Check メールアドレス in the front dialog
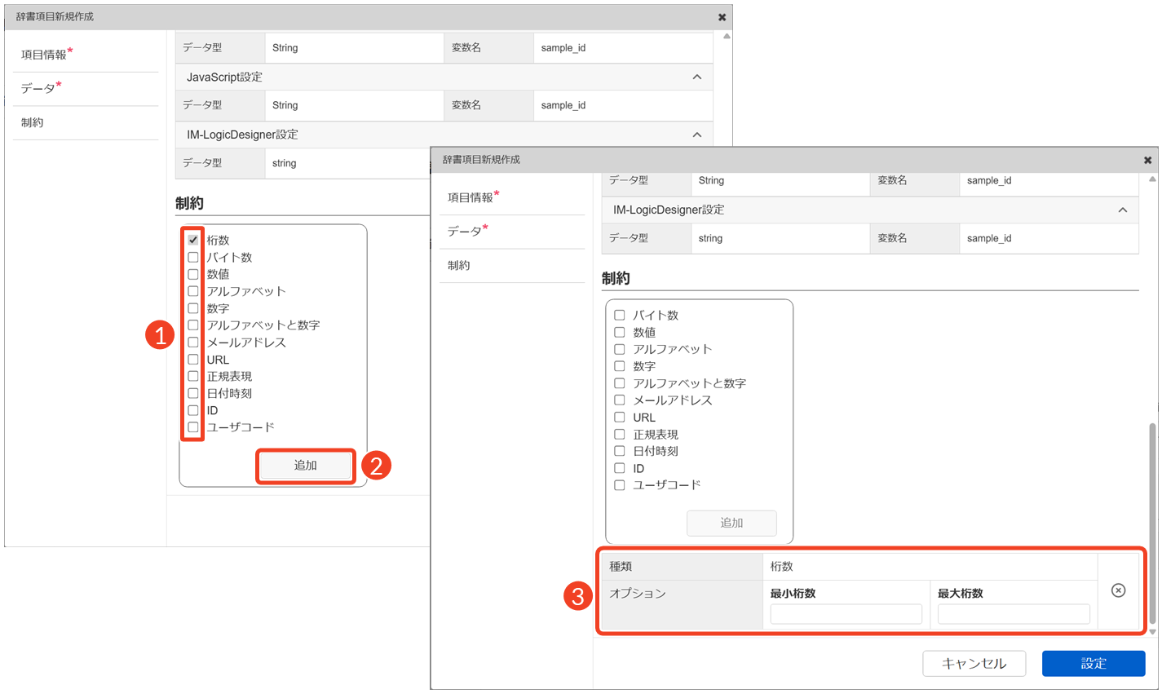Screen dimensions: 1162x694 [620, 400]
